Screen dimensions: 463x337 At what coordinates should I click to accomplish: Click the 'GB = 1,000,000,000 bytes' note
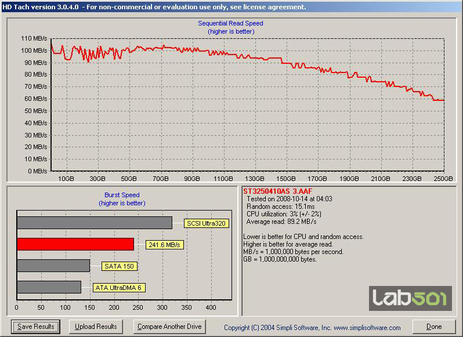click(280, 259)
